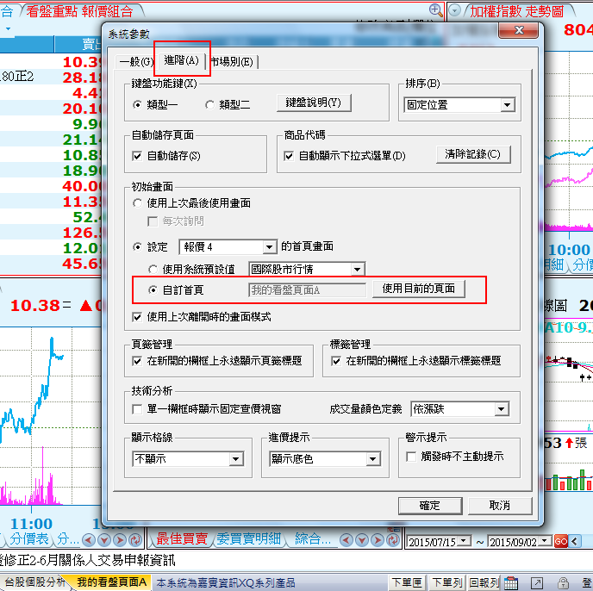Click the red GO icon by date range

[x=560, y=541]
